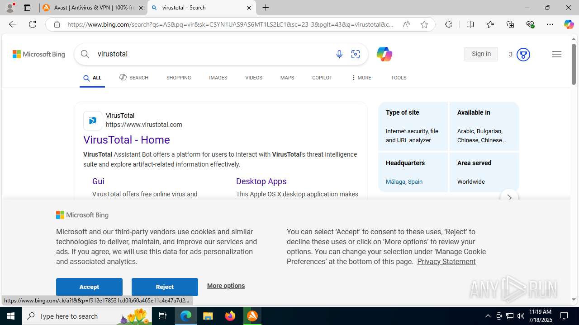Expand the MORE dropdown menu
This screenshot has height=325, width=579.
click(x=361, y=78)
